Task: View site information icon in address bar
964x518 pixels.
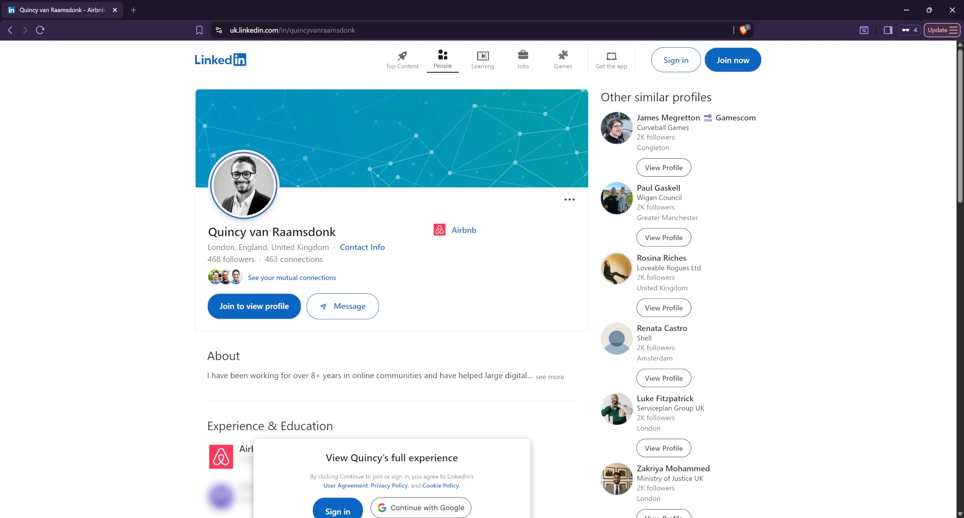Action: click(x=219, y=30)
